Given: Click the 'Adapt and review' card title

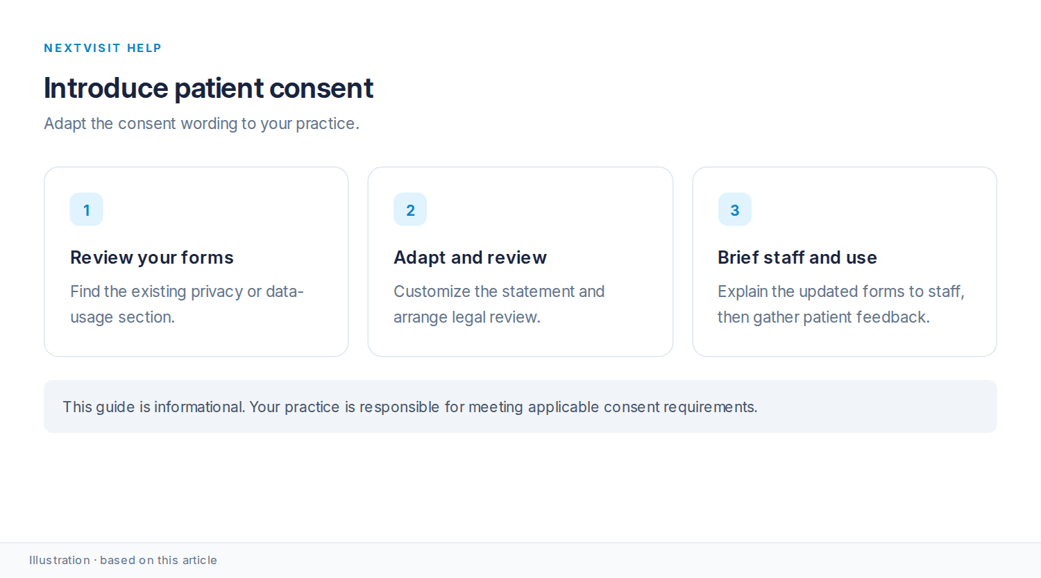Looking at the screenshot, I should coord(470,257).
